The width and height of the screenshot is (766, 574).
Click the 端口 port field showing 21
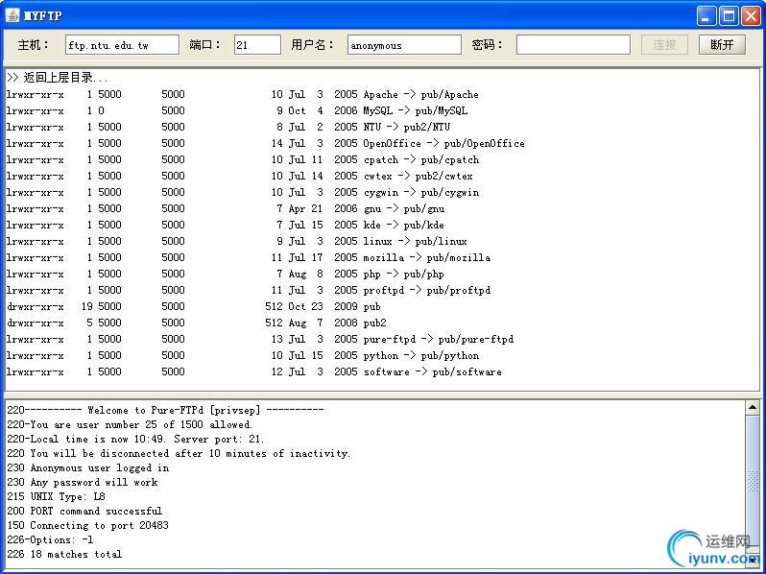pos(257,45)
